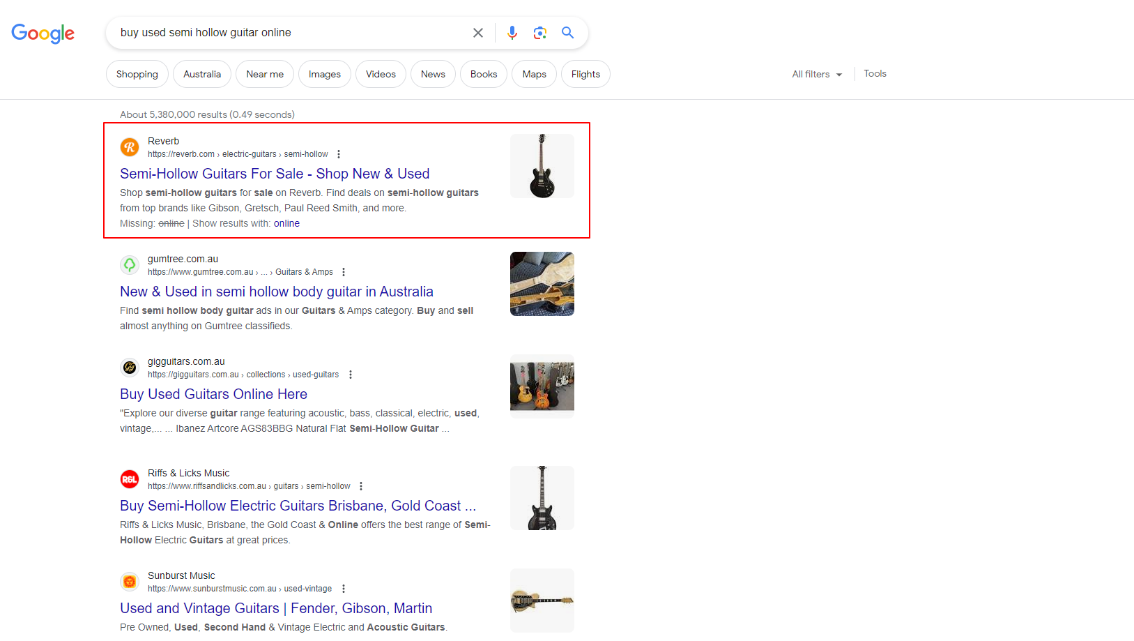This screenshot has height=641, width=1134.
Task: Click the magnifying glass search button
Action: pyautogui.click(x=568, y=33)
